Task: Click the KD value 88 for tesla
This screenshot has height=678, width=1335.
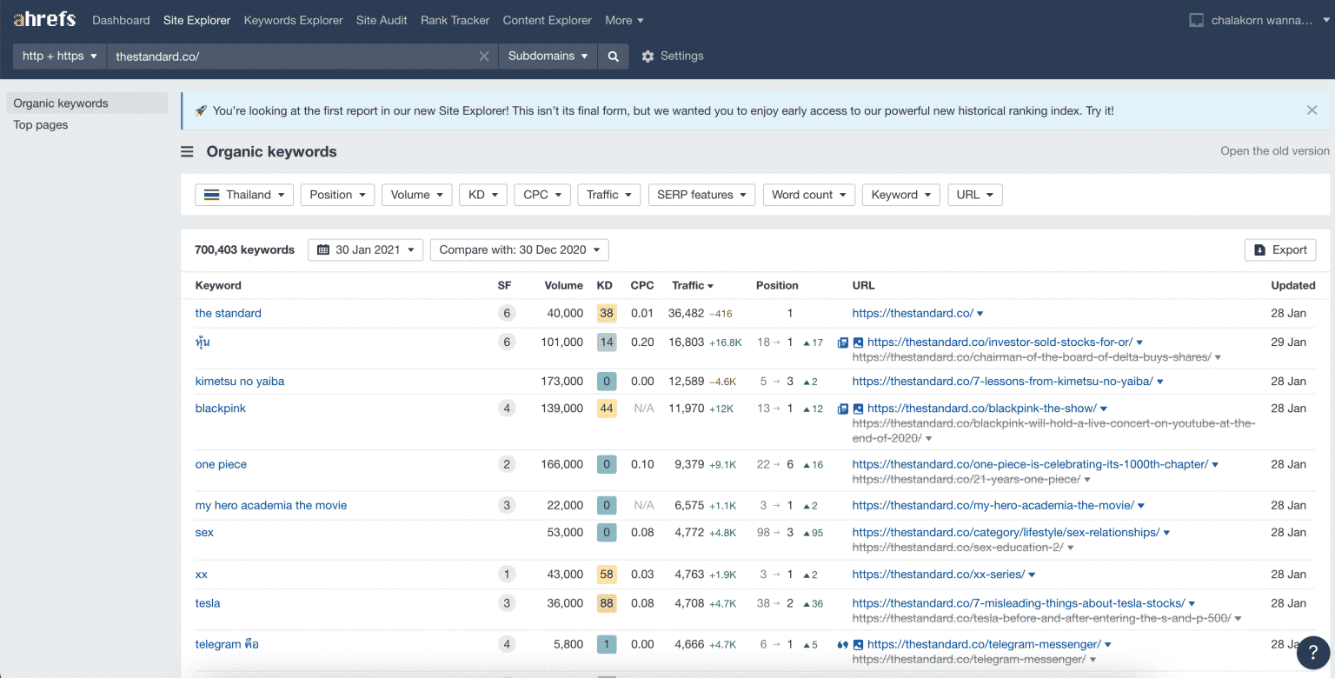Action: 607,603
